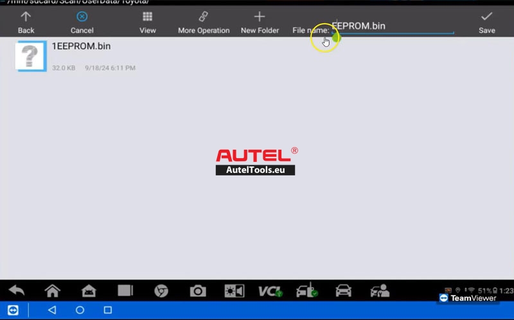Tap the Android back triangle button
This screenshot has height=320, width=514.
(52, 310)
